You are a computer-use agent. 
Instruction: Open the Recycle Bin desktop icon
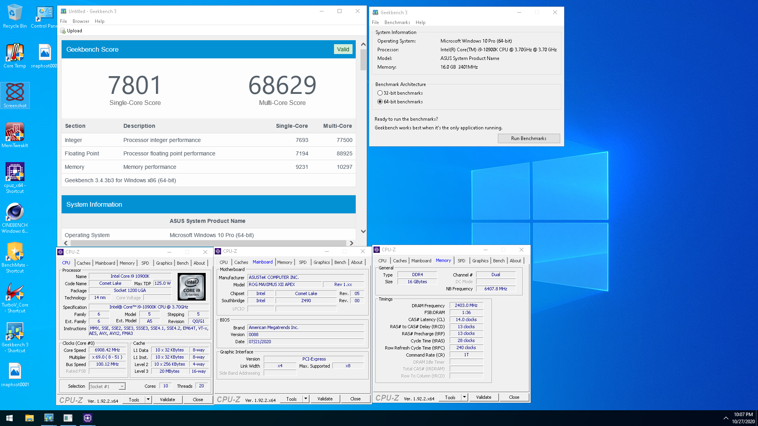coord(15,16)
